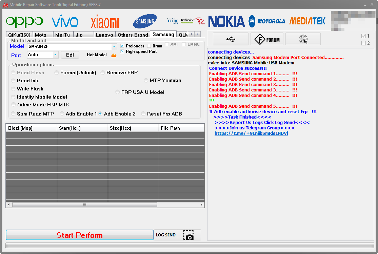
Task: Click the Block(Map) column header
Action: click(x=31, y=128)
